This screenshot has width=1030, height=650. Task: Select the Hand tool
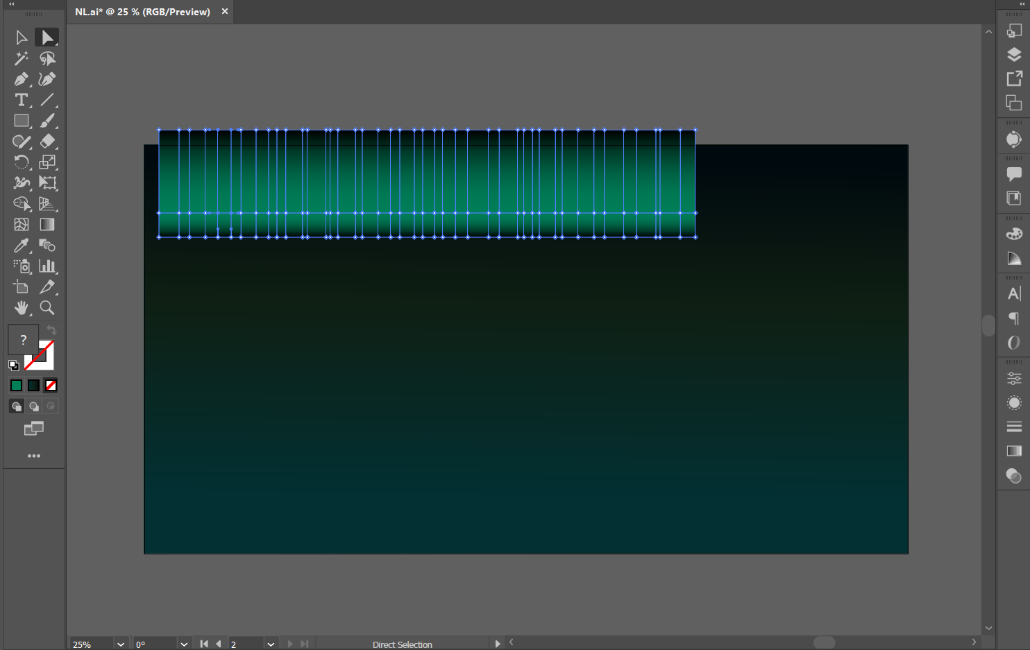(x=22, y=308)
